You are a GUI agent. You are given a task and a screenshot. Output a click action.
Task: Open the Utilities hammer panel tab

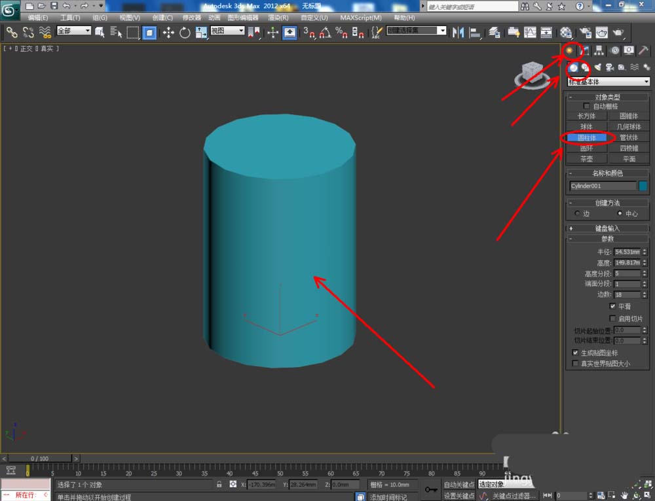coord(643,50)
